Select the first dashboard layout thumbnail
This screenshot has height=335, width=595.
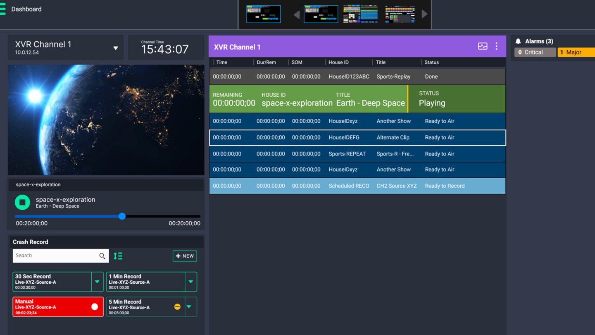coord(264,14)
